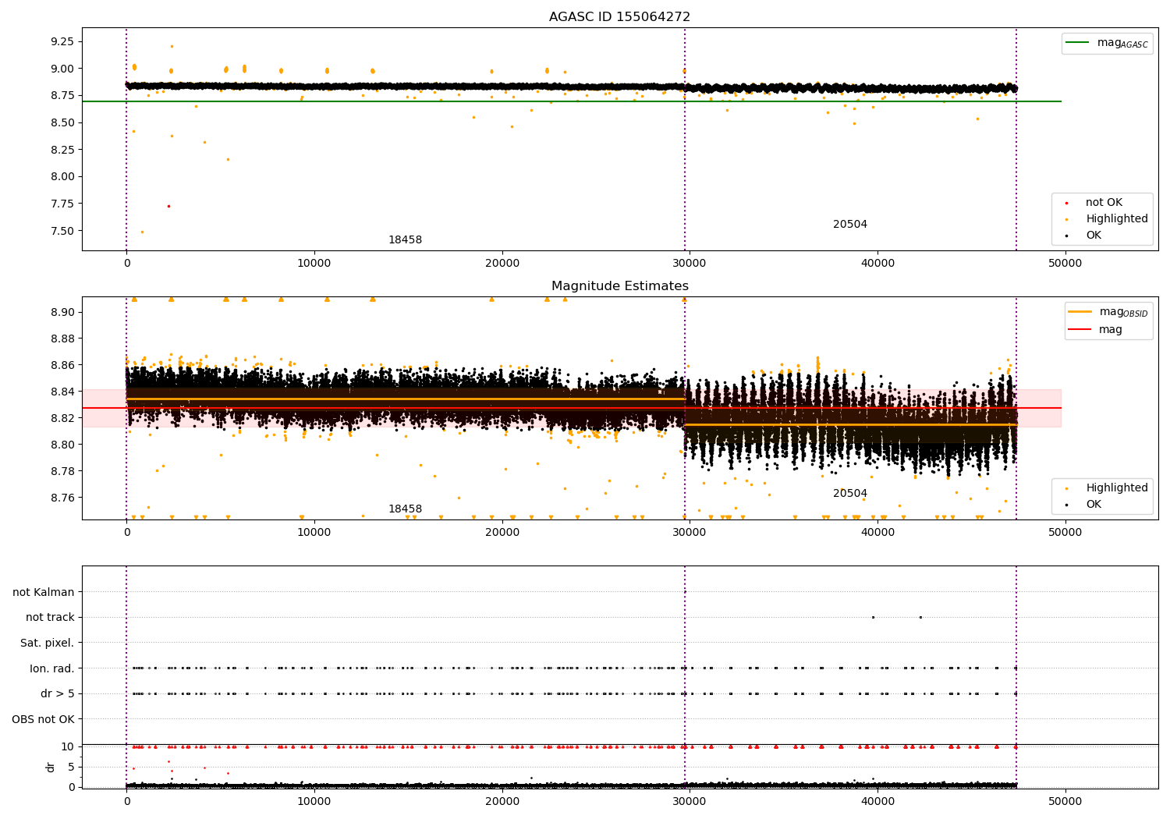The width and height of the screenshot is (1170, 819).
Task: Click the '20504' label in middle plot
Action: [x=850, y=494]
